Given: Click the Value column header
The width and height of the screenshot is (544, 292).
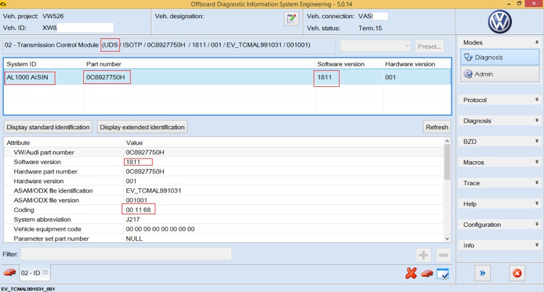Looking at the screenshot, I should (x=134, y=143).
